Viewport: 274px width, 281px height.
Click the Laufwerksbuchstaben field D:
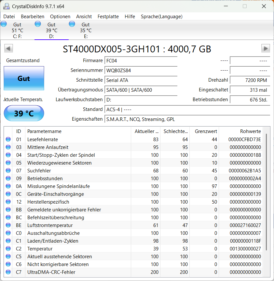(x=141, y=100)
